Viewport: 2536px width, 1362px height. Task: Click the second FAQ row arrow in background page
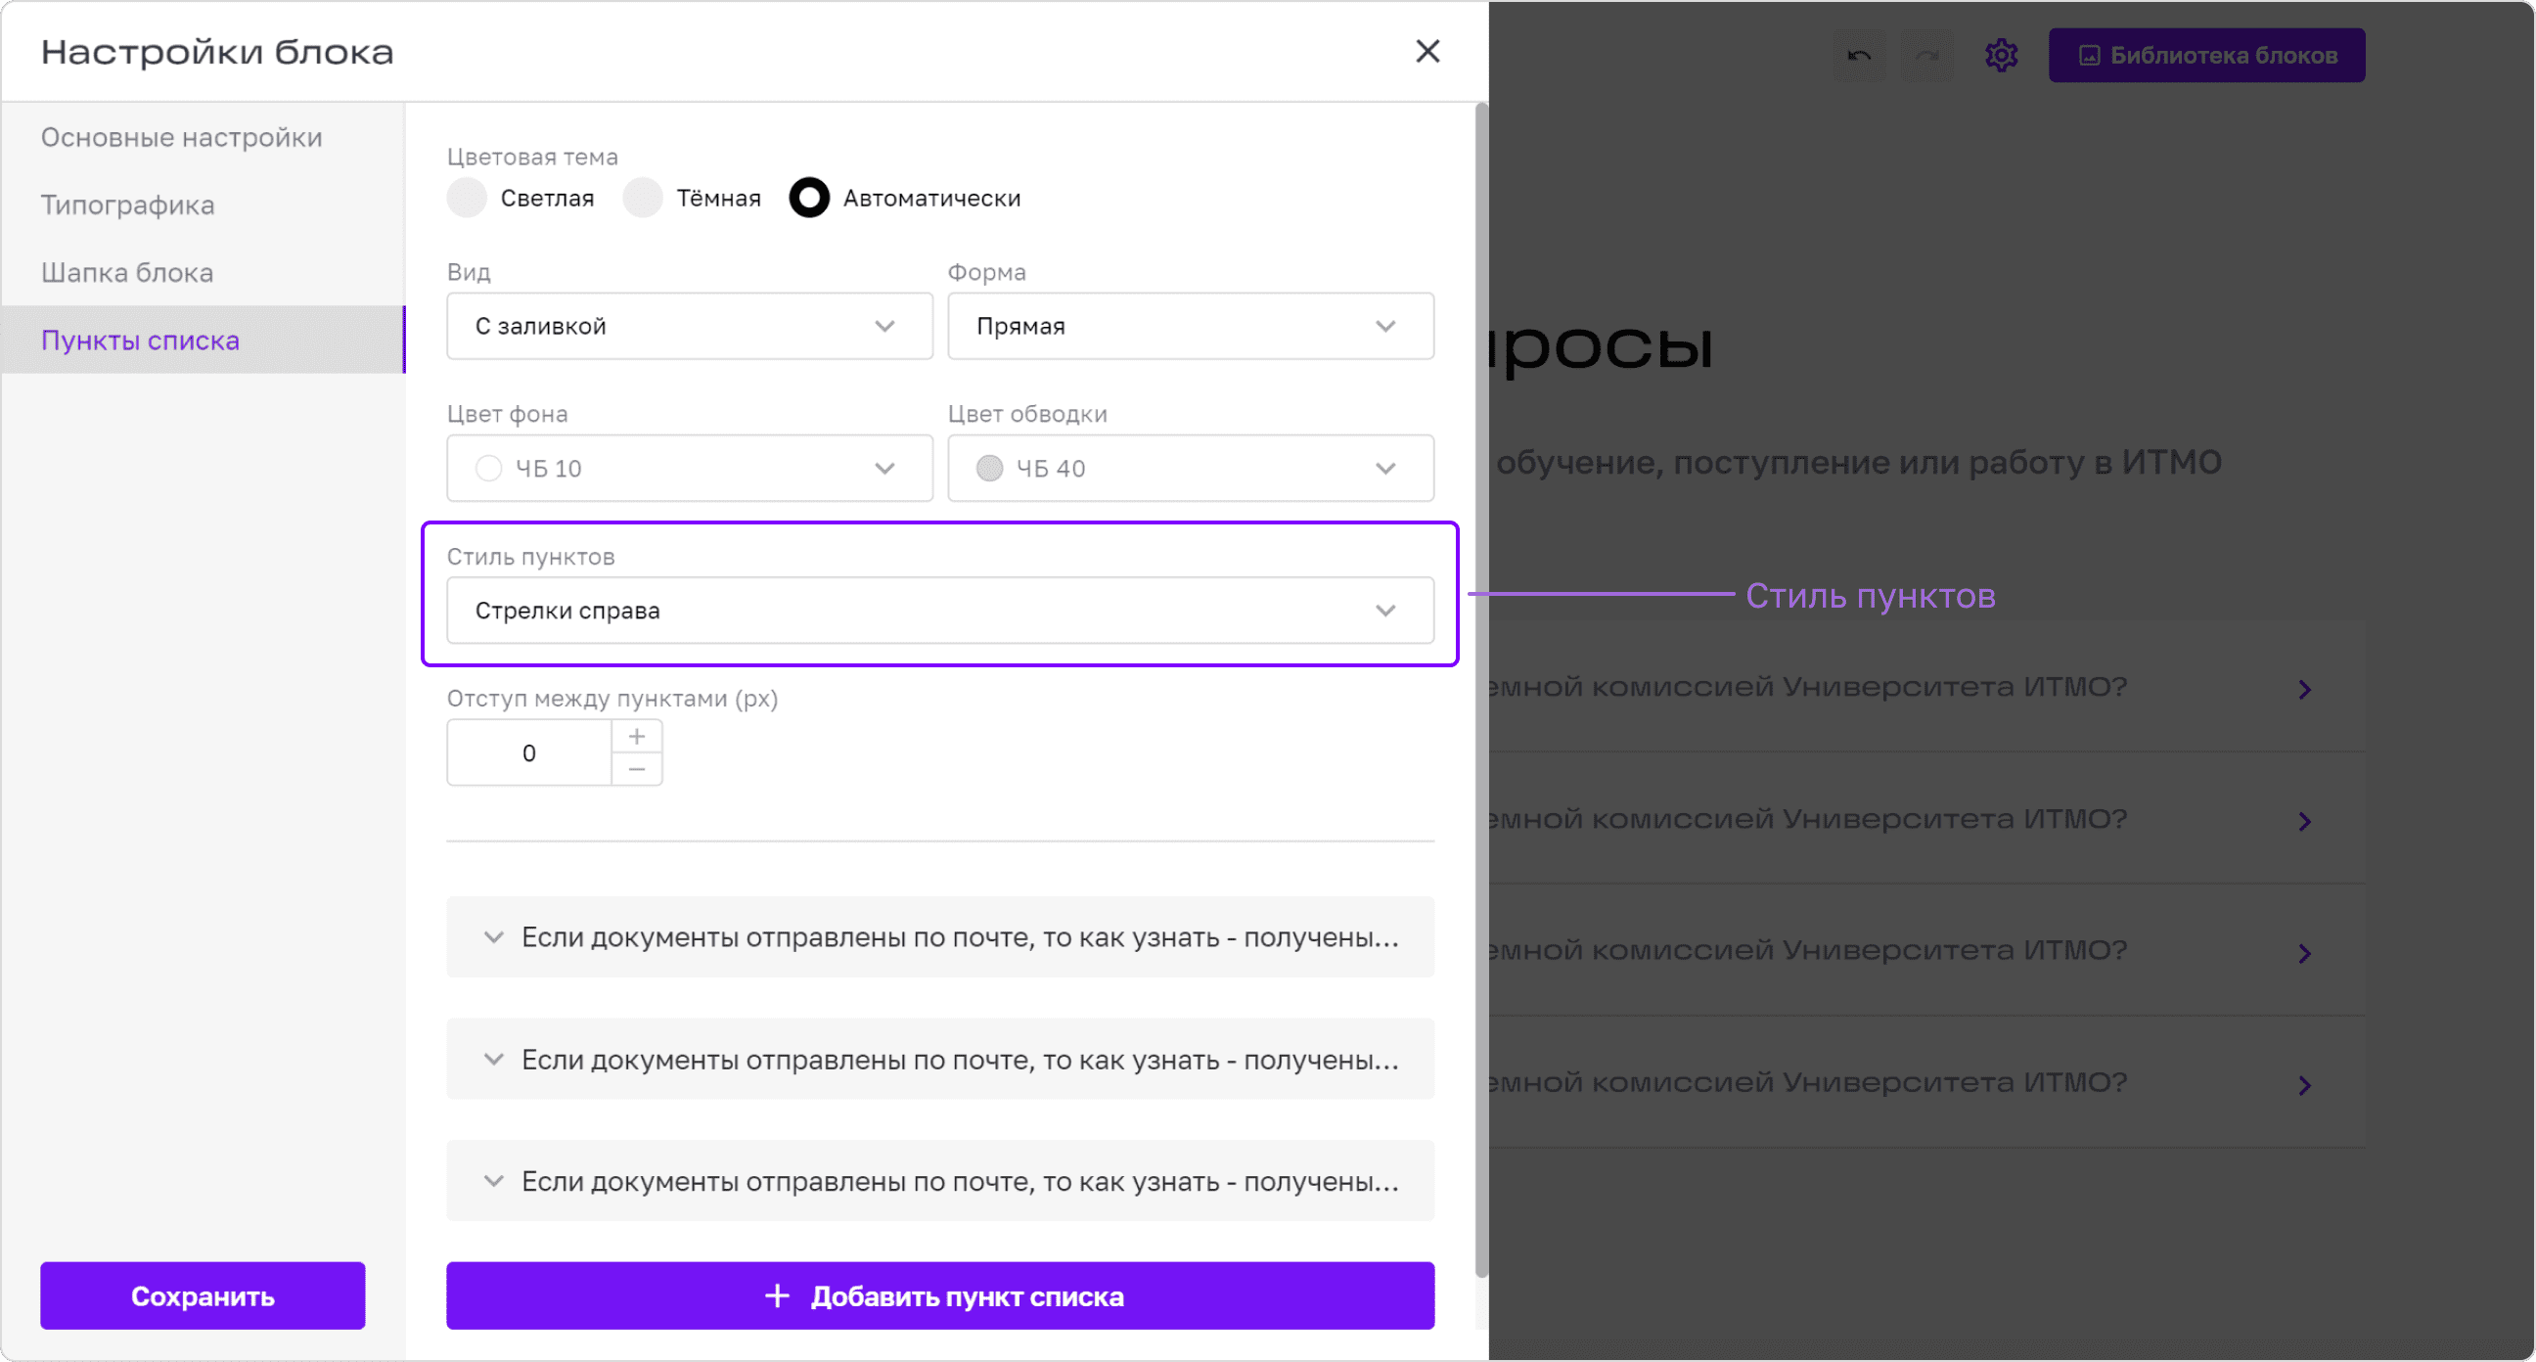pyautogui.click(x=2305, y=821)
